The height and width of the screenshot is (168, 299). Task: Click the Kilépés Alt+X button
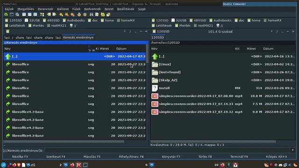pos(277,157)
